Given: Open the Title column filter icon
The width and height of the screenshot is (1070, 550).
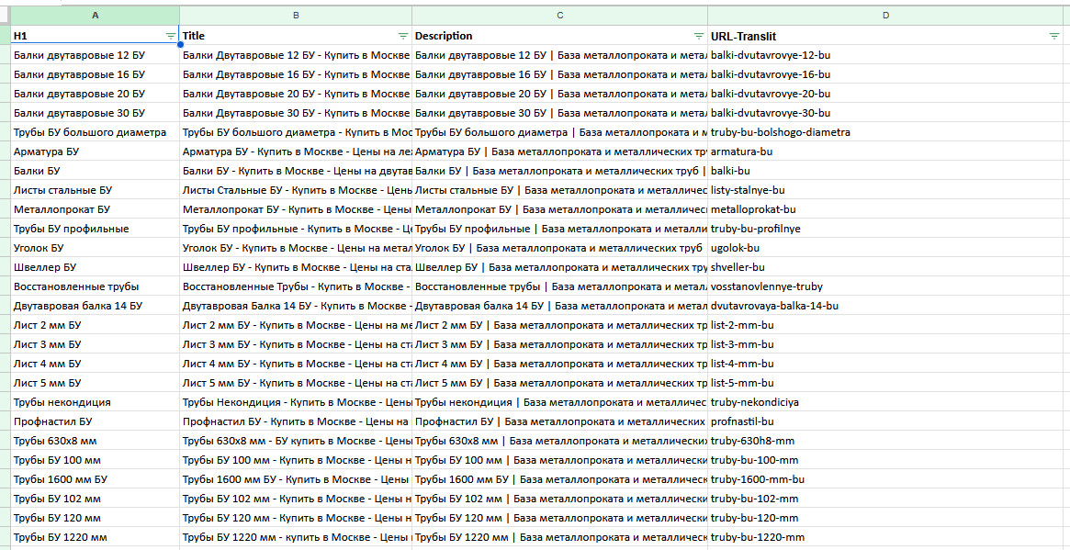Looking at the screenshot, I should pos(403,36).
